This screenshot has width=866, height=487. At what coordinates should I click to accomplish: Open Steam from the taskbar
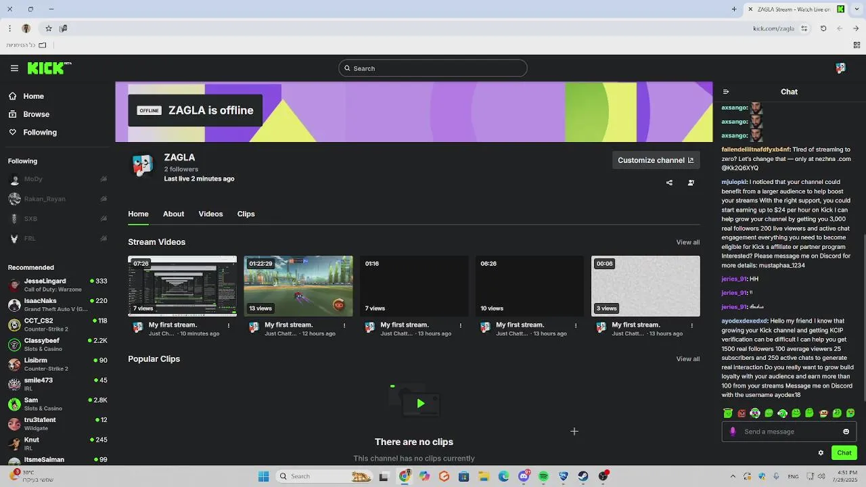583,476
